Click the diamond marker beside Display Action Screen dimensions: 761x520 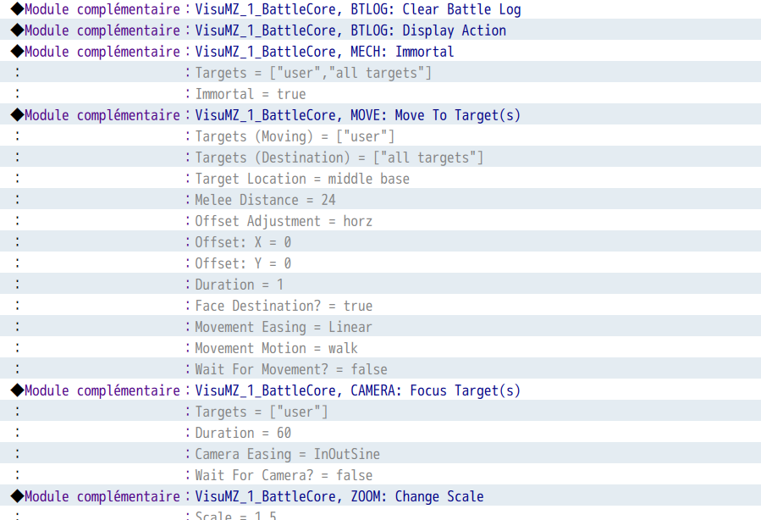17,30
